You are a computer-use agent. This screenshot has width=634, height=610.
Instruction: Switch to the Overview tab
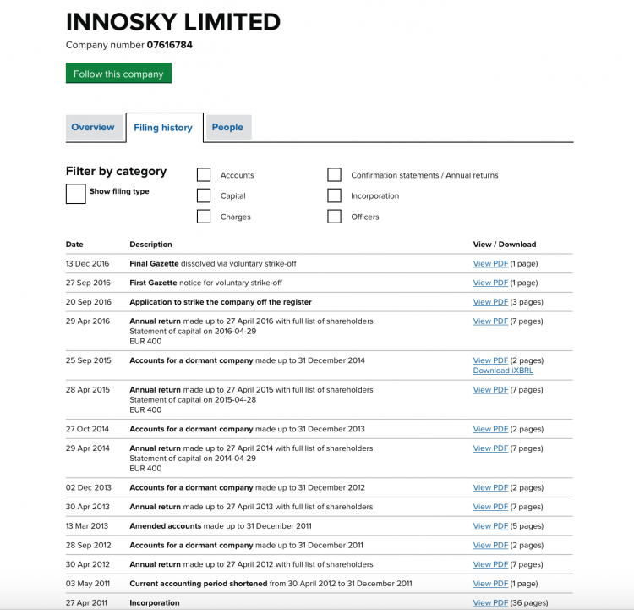coord(93,127)
